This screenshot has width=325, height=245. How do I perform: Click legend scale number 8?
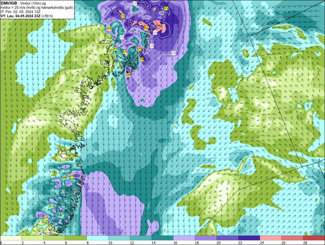pyautogui.click(x=88, y=243)
